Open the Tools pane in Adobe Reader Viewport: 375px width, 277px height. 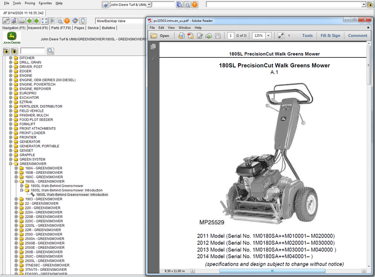tap(307, 35)
